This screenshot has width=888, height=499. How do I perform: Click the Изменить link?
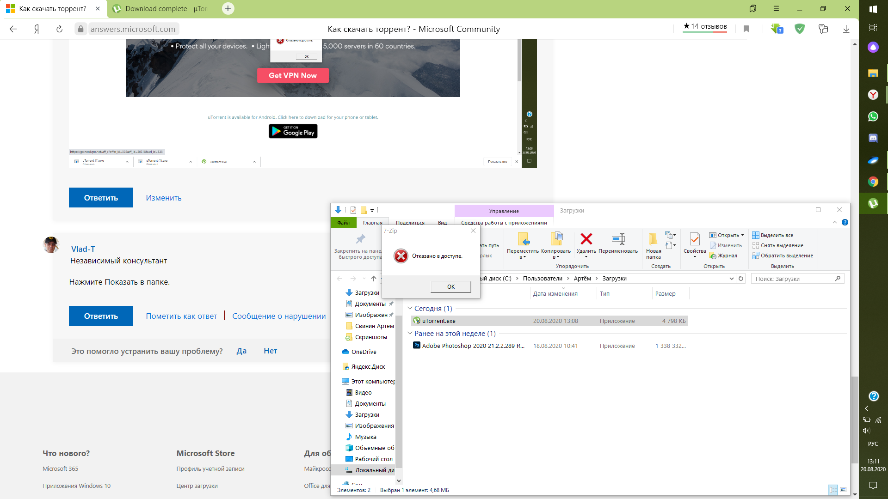(164, 198)
